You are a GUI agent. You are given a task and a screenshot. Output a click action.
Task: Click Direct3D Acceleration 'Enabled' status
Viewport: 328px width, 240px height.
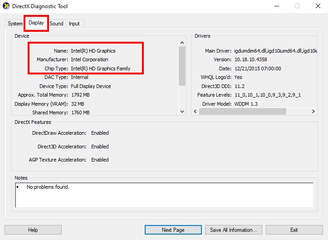coord(100,147)
